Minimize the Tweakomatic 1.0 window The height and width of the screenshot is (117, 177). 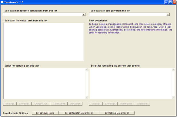(166, 2)
